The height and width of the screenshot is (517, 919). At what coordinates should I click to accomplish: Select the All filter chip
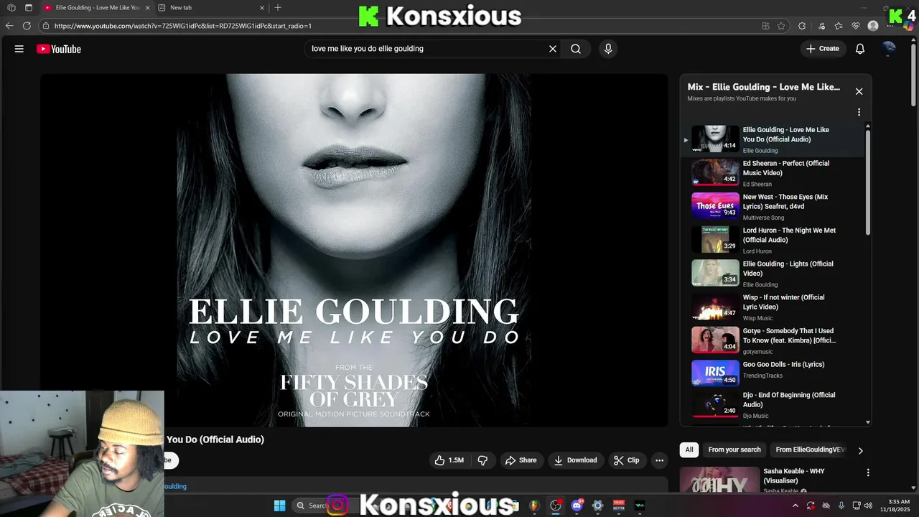click(x=689, y=450)
